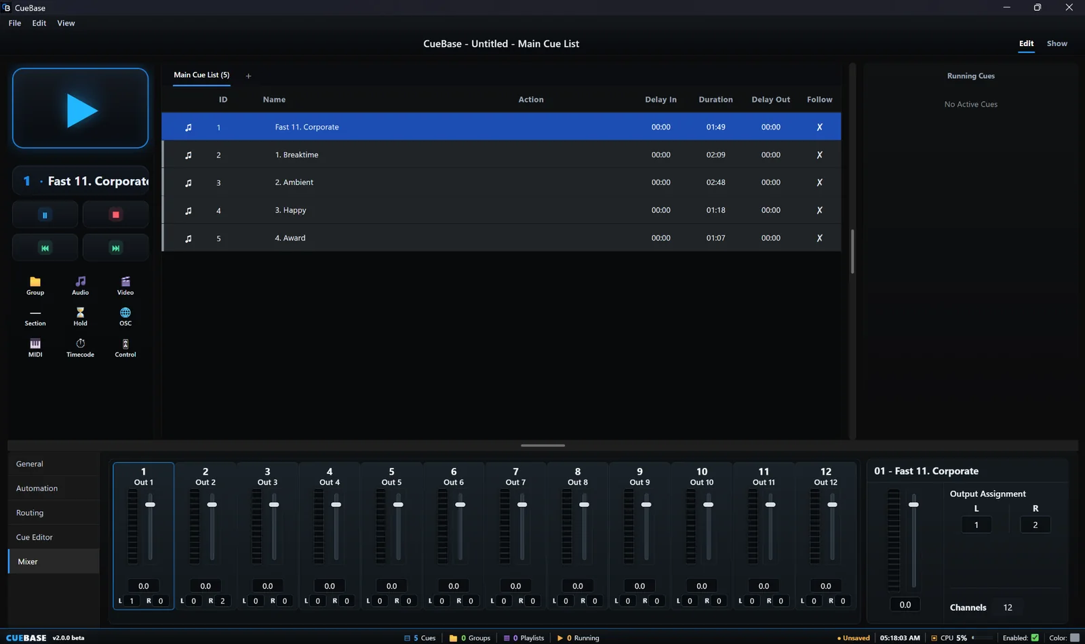Image resolution: width=1085 pixels, height=644 pixels.
Task: Click the audio note icon of Breaktime cue
Action: (189, 155)
